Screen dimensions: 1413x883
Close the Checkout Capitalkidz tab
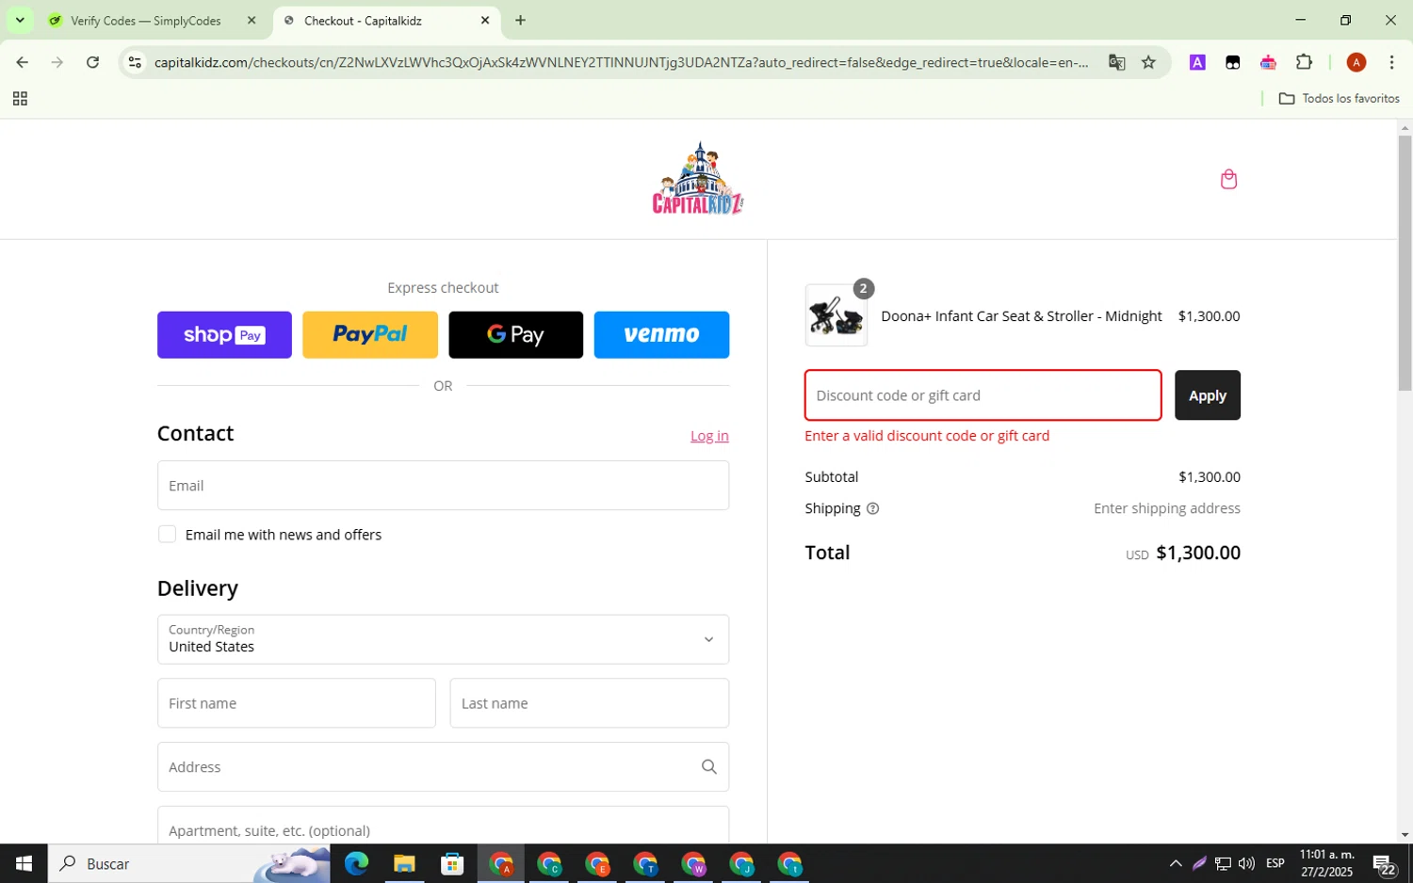coord(485,20)
